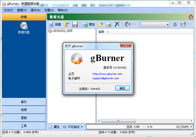
Task: Click the right arrow of horizontal scrollbar
Action: (191, 121)
